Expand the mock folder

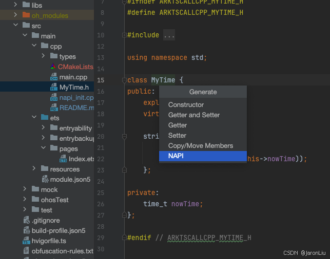click(25, 189)
